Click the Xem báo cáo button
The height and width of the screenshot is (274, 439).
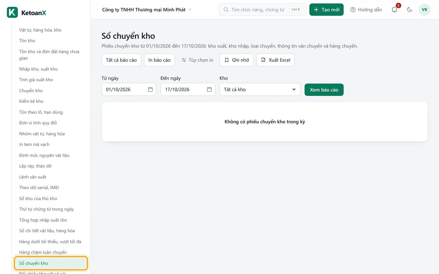tap(324, 90)
